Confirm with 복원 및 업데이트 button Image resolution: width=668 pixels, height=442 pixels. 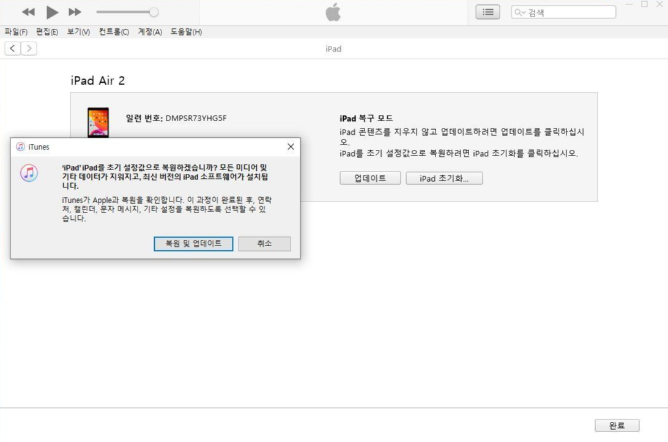coord(193,244)
